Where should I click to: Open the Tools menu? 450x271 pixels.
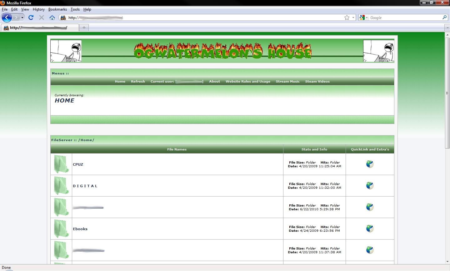(75, 9)
